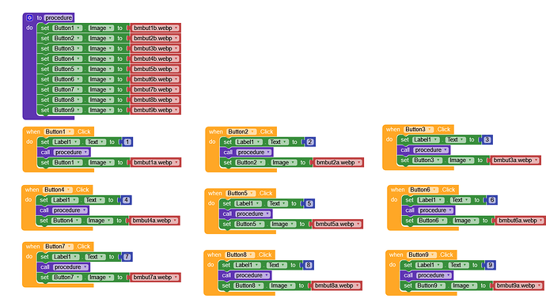This screenshot has height=306, width=546.
Task: Open the Button8 dropdown in when Button8.Click
Action: coord(241,255)
